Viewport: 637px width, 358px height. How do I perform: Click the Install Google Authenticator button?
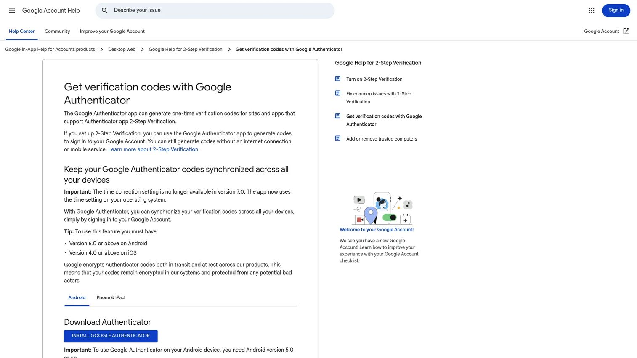pos(111,336)
